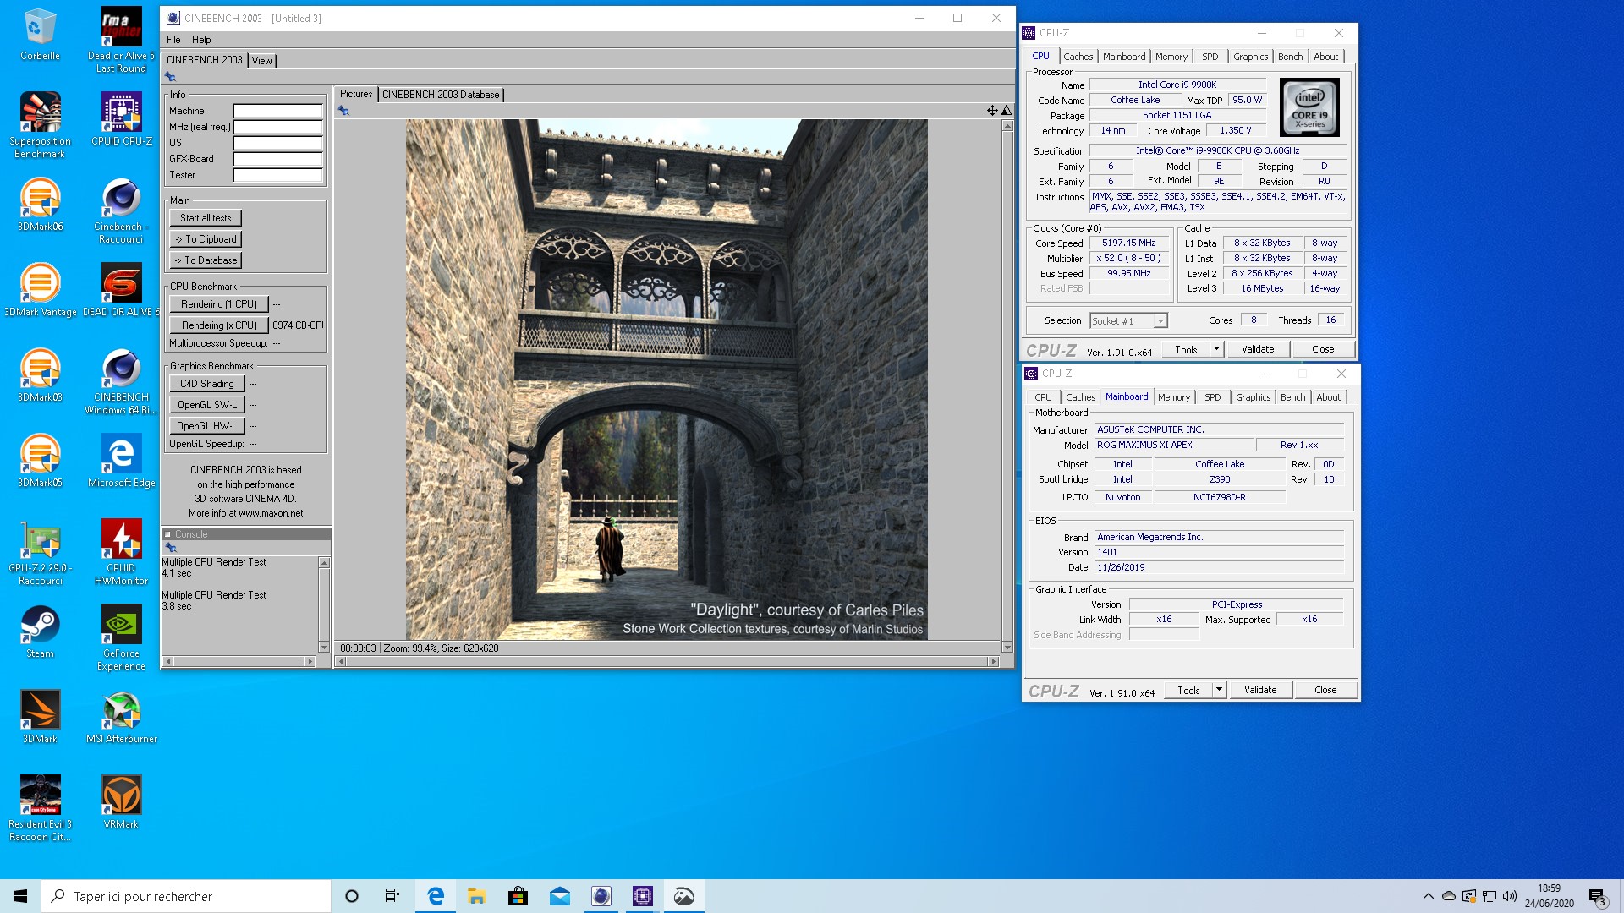Click the Start all tests button
The image size is (1624, 913).
point(206,218)
